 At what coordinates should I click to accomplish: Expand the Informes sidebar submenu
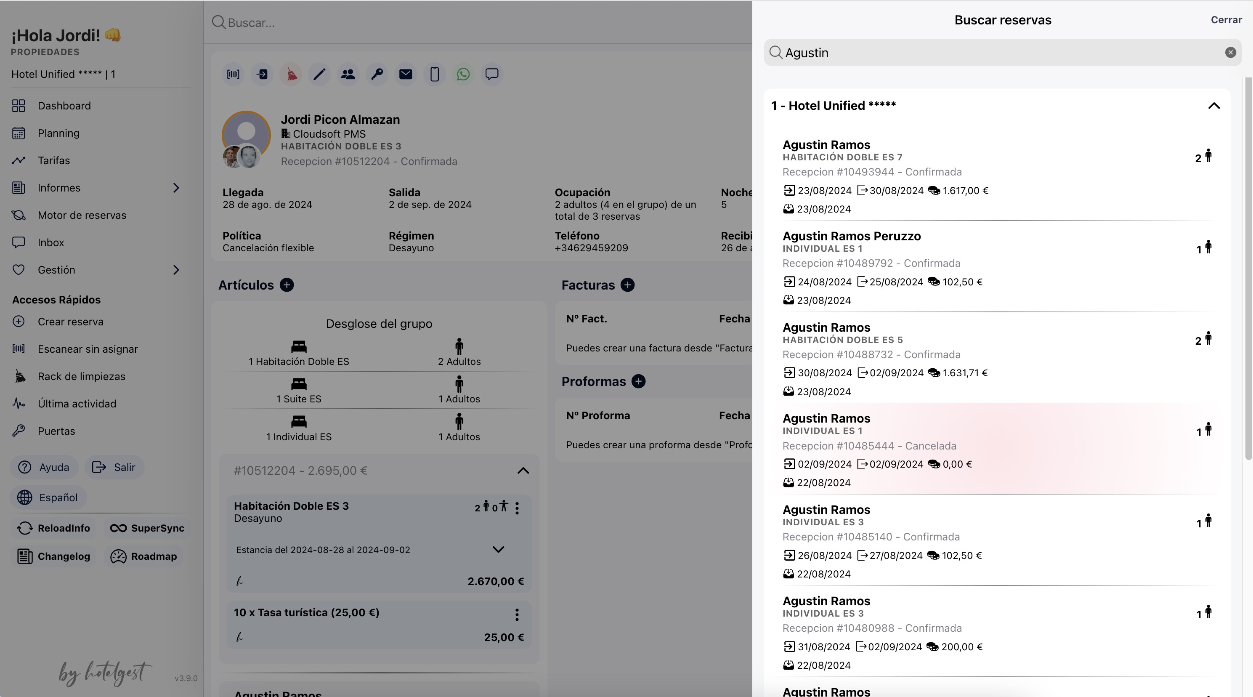[176, 188]
